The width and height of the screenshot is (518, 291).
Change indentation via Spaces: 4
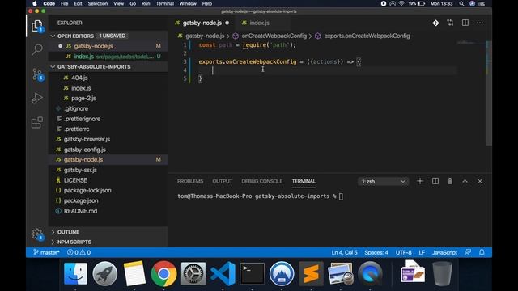(376, 252)
